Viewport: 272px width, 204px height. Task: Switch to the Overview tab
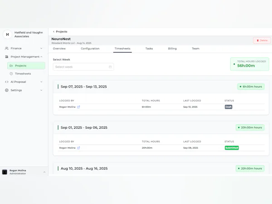pos(59,49)
